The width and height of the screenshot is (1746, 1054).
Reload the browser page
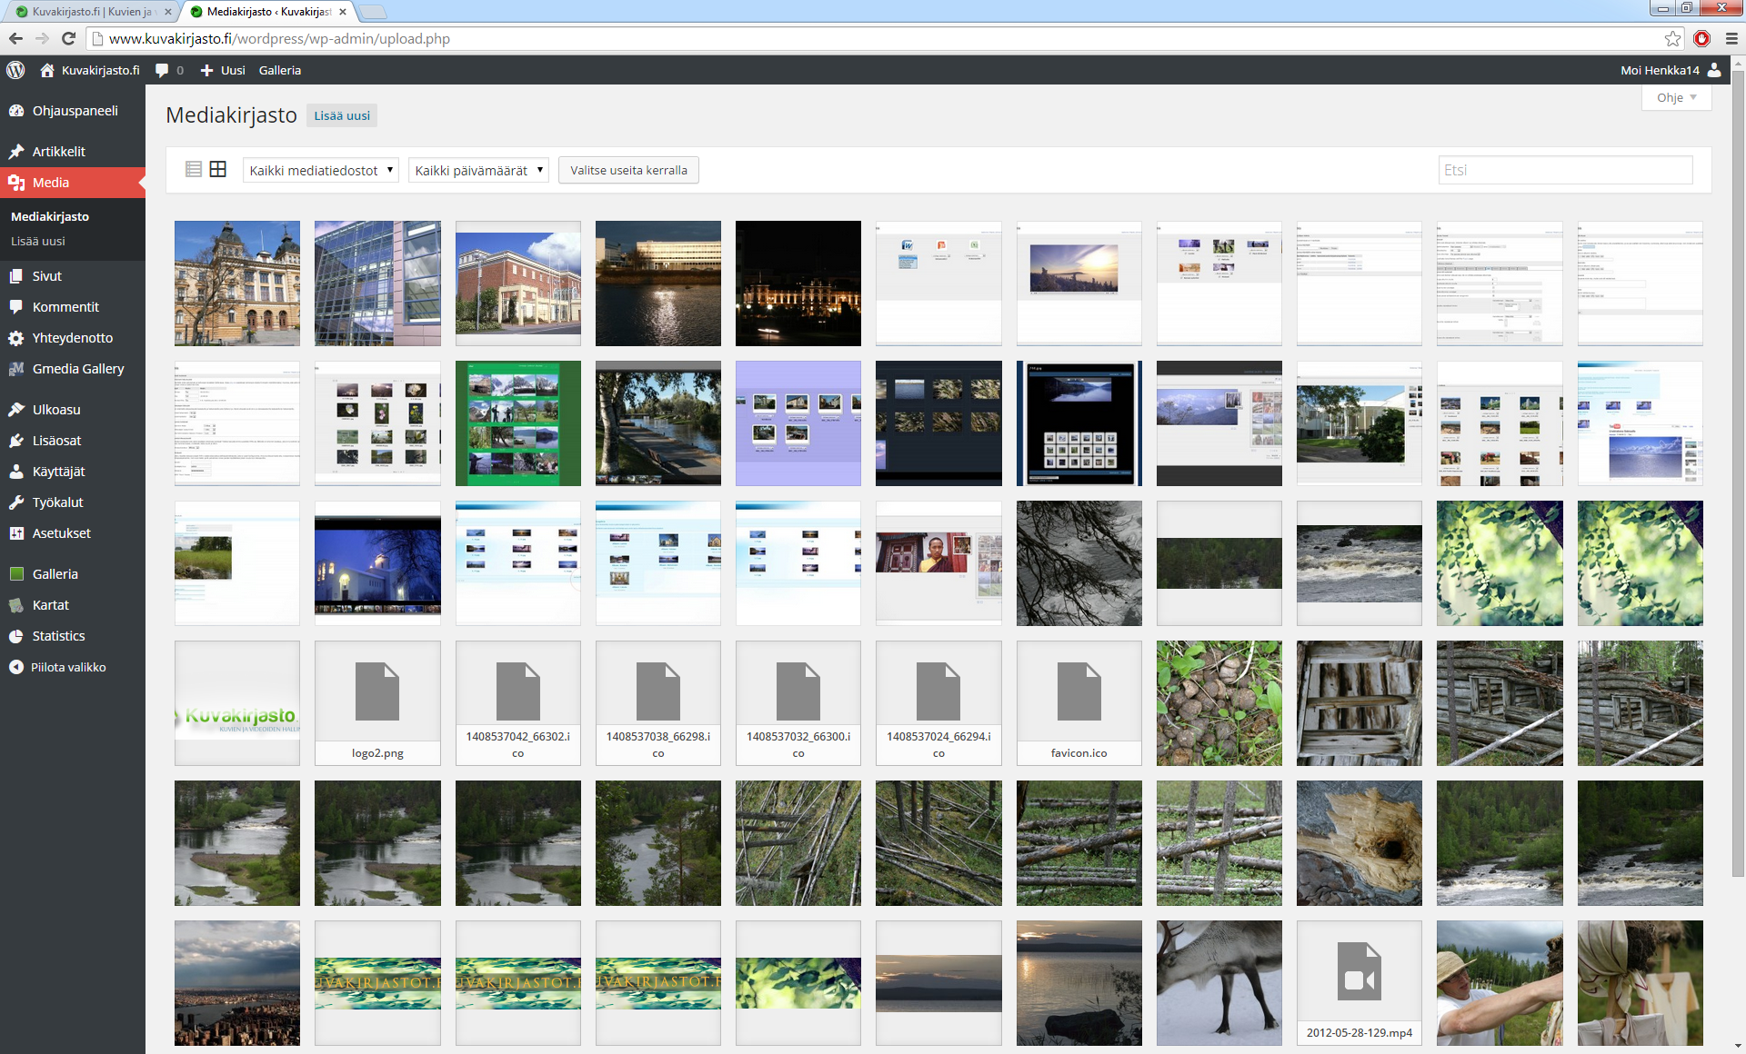(68, 38)
